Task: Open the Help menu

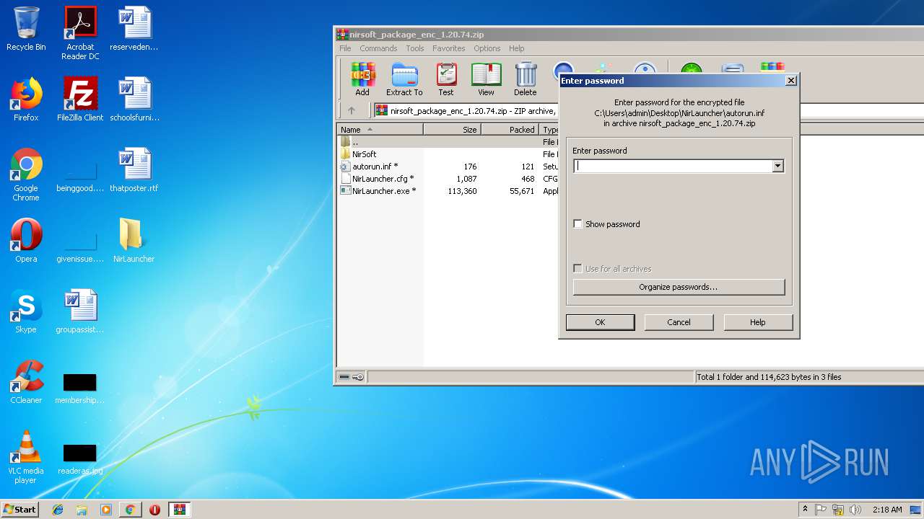Action: tap(517, 48)
